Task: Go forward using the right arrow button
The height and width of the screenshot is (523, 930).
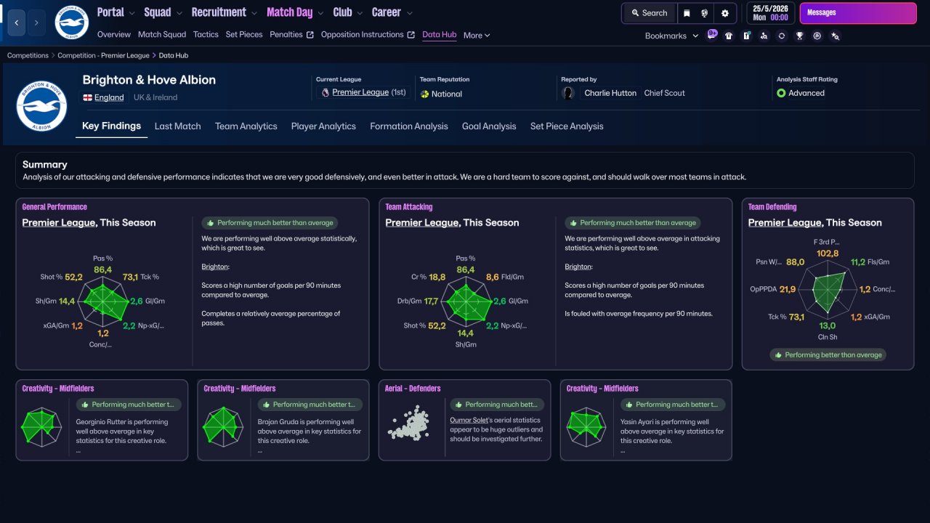Action: click(36, 23)
